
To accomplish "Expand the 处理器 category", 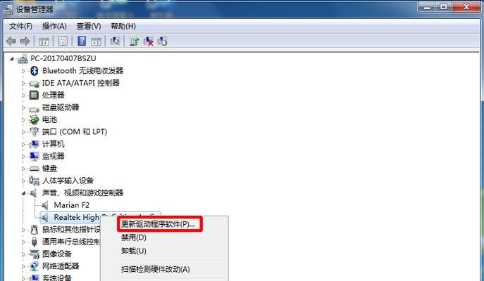I will (x=23, y=96).
